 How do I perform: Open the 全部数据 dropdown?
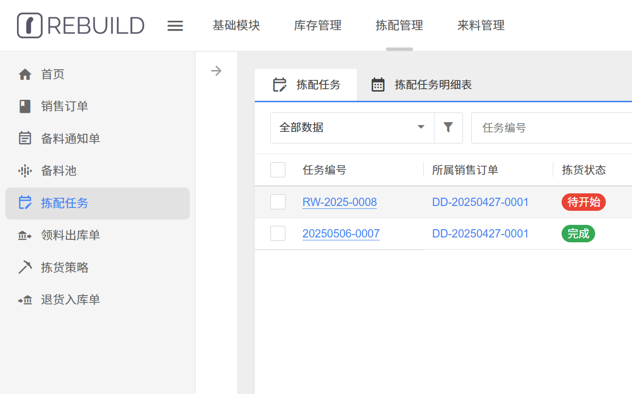pyautogui.click(x=352, y=127)
